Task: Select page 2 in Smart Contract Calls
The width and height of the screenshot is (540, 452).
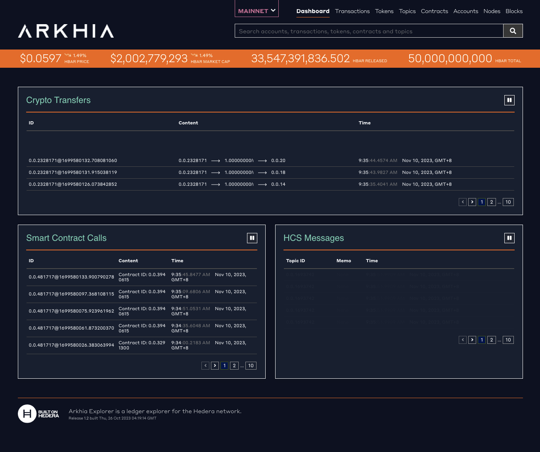Action: click(234, 366)
